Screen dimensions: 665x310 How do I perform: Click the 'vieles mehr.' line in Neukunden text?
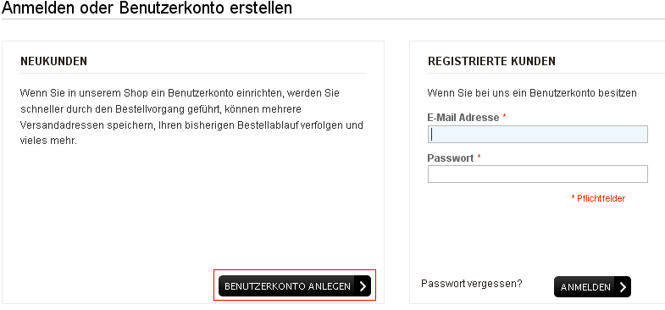48,141
